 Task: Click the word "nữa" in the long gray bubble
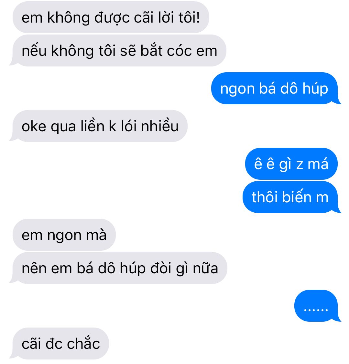point(205,268)
